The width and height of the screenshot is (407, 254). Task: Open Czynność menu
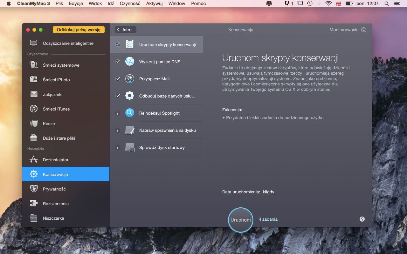pos(130,3)
